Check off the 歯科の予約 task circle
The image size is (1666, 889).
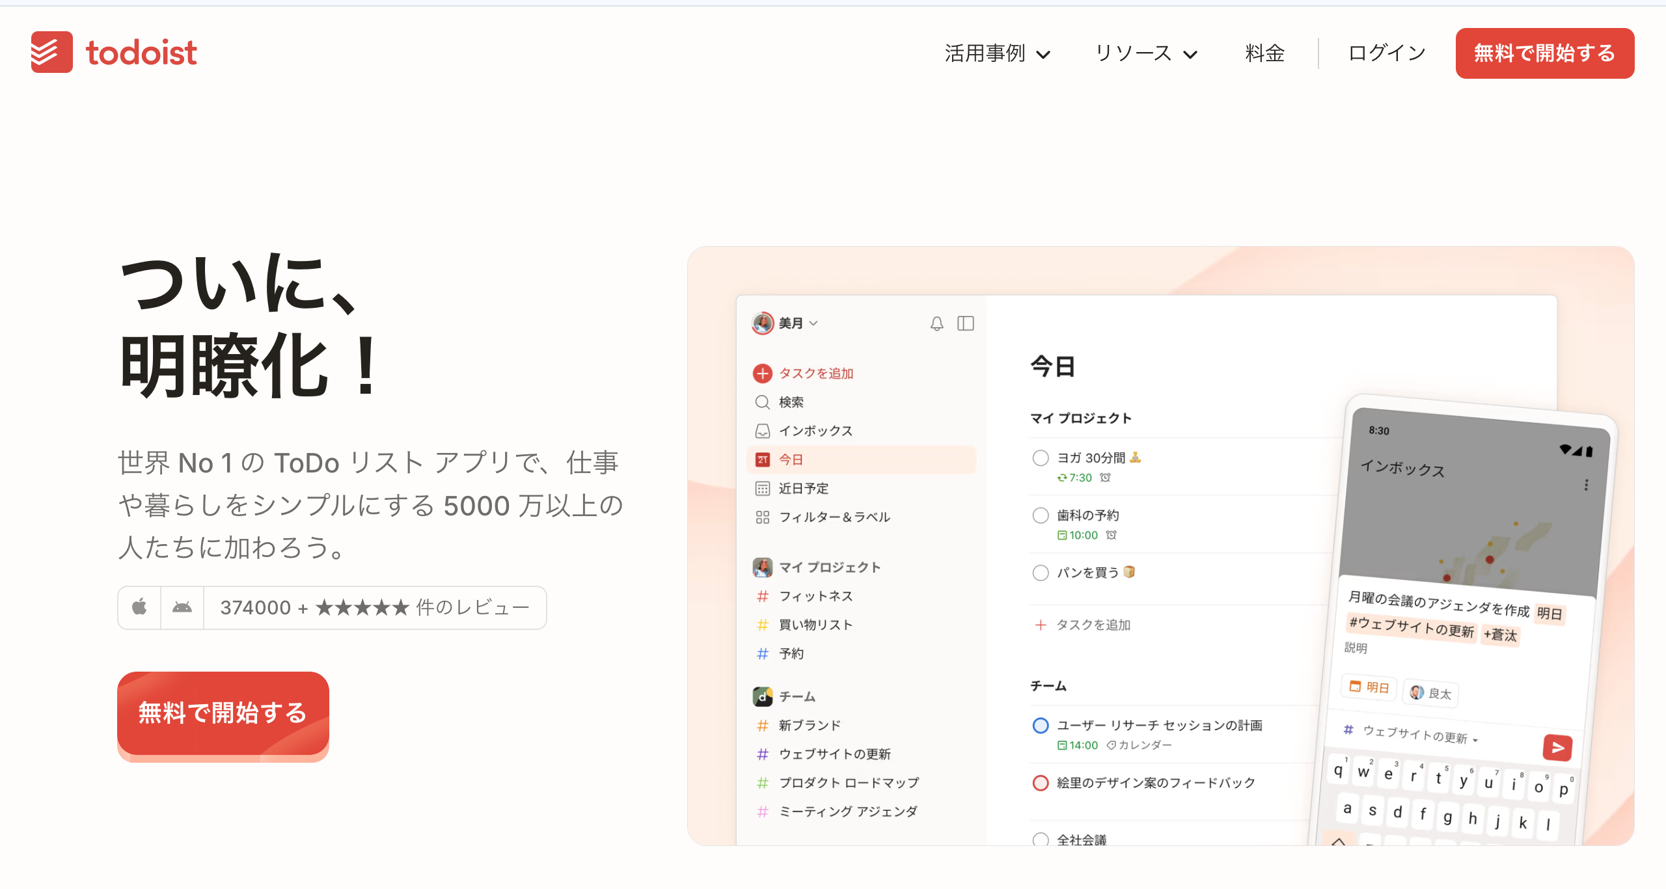(1041, 515)
